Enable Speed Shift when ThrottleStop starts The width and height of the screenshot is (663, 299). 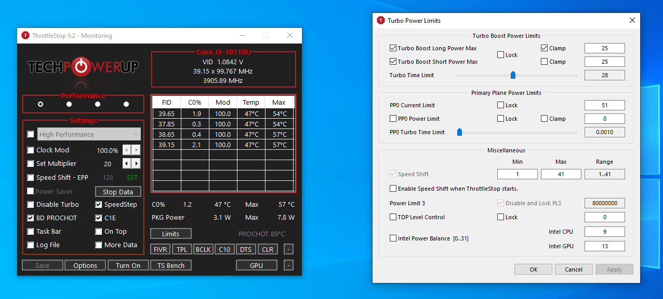click(x=393, y=189)
